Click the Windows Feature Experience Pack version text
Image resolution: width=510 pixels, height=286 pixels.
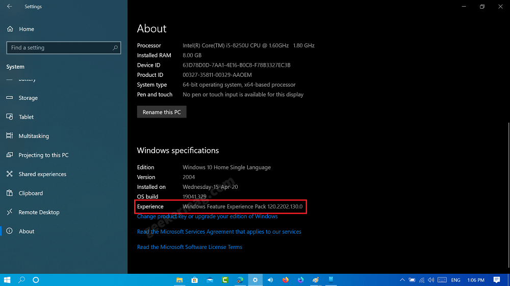(242, 207)
